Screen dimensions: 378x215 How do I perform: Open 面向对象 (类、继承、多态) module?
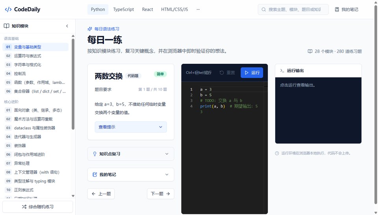35,110
